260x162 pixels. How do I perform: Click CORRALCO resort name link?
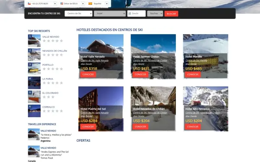tap(49, 107)
